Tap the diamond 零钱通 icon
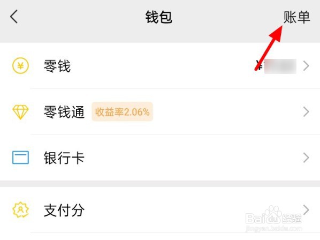320x240 pixels. [20, 112]
